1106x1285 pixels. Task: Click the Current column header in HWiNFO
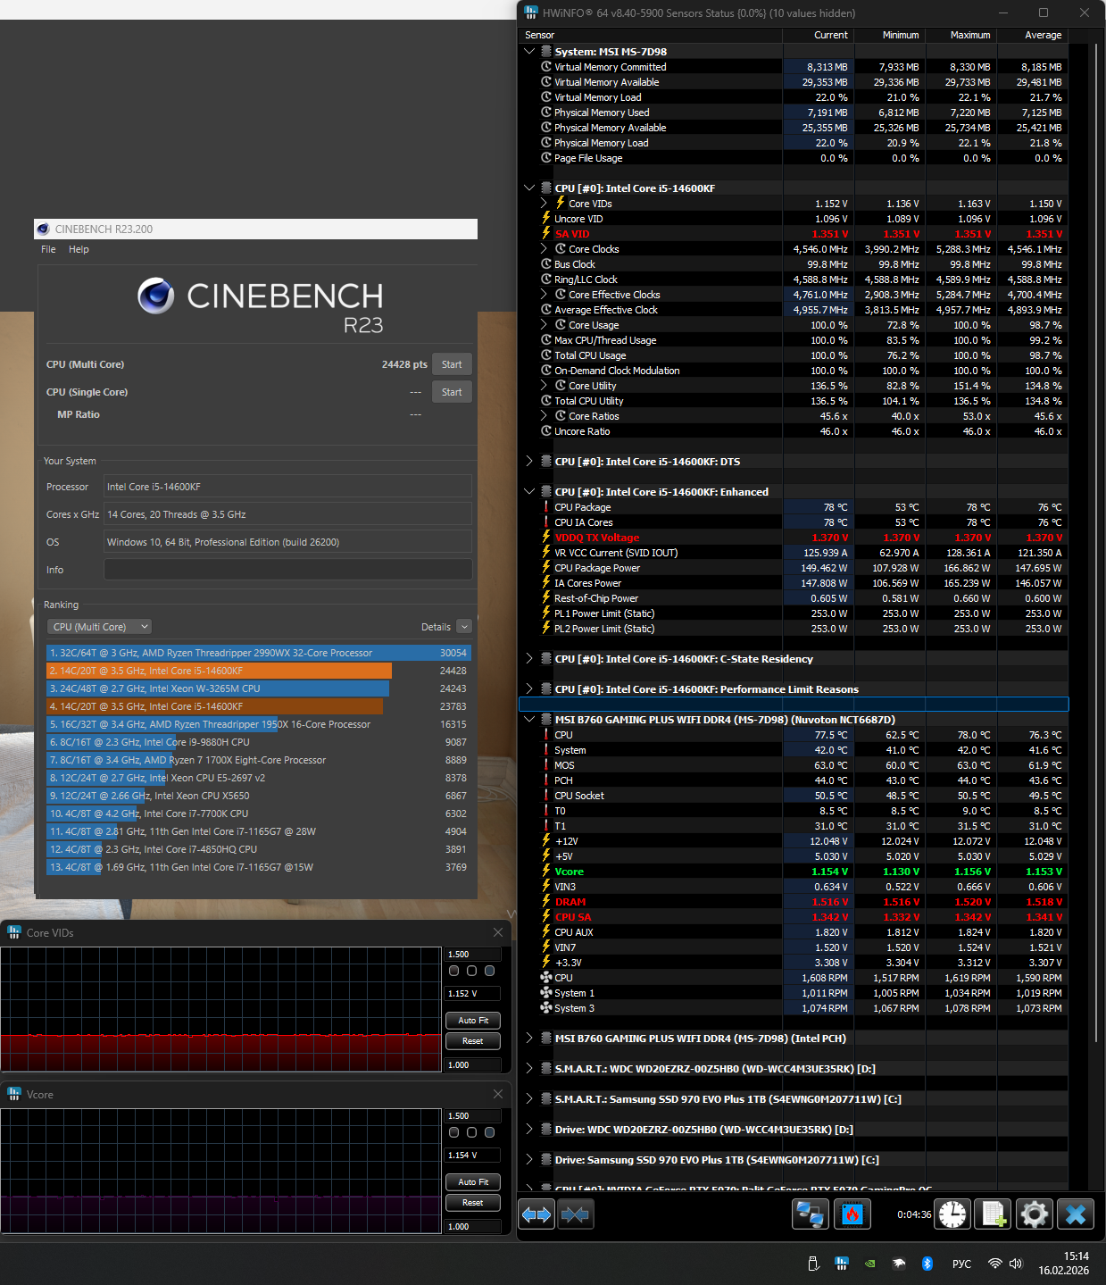pos(819,35)
